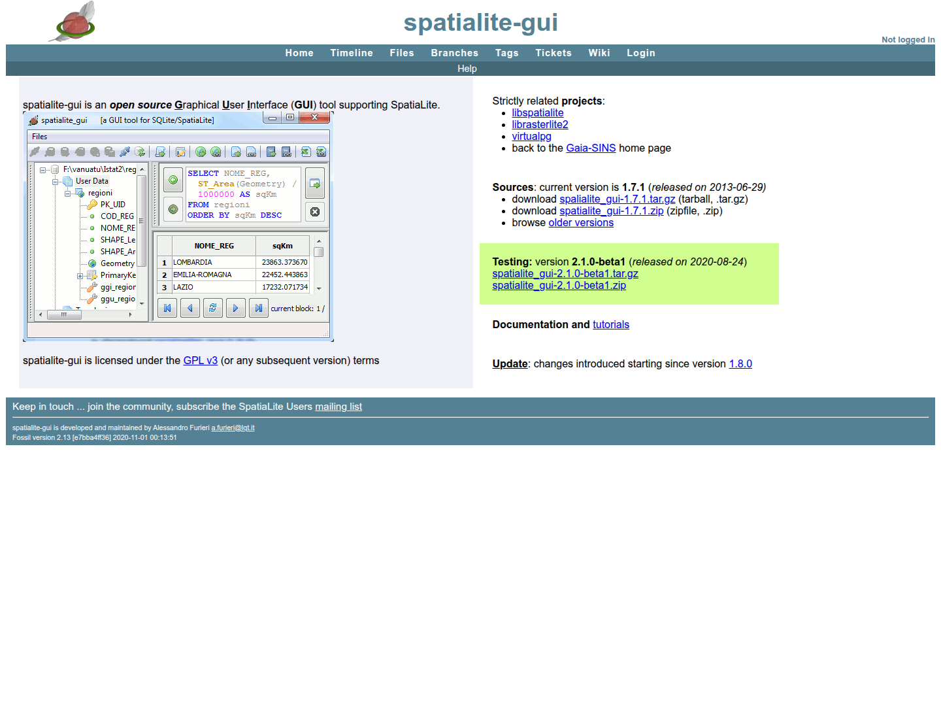Open the Tags page
The width and height of the screenshot is (941, 706).
point(507,53)
